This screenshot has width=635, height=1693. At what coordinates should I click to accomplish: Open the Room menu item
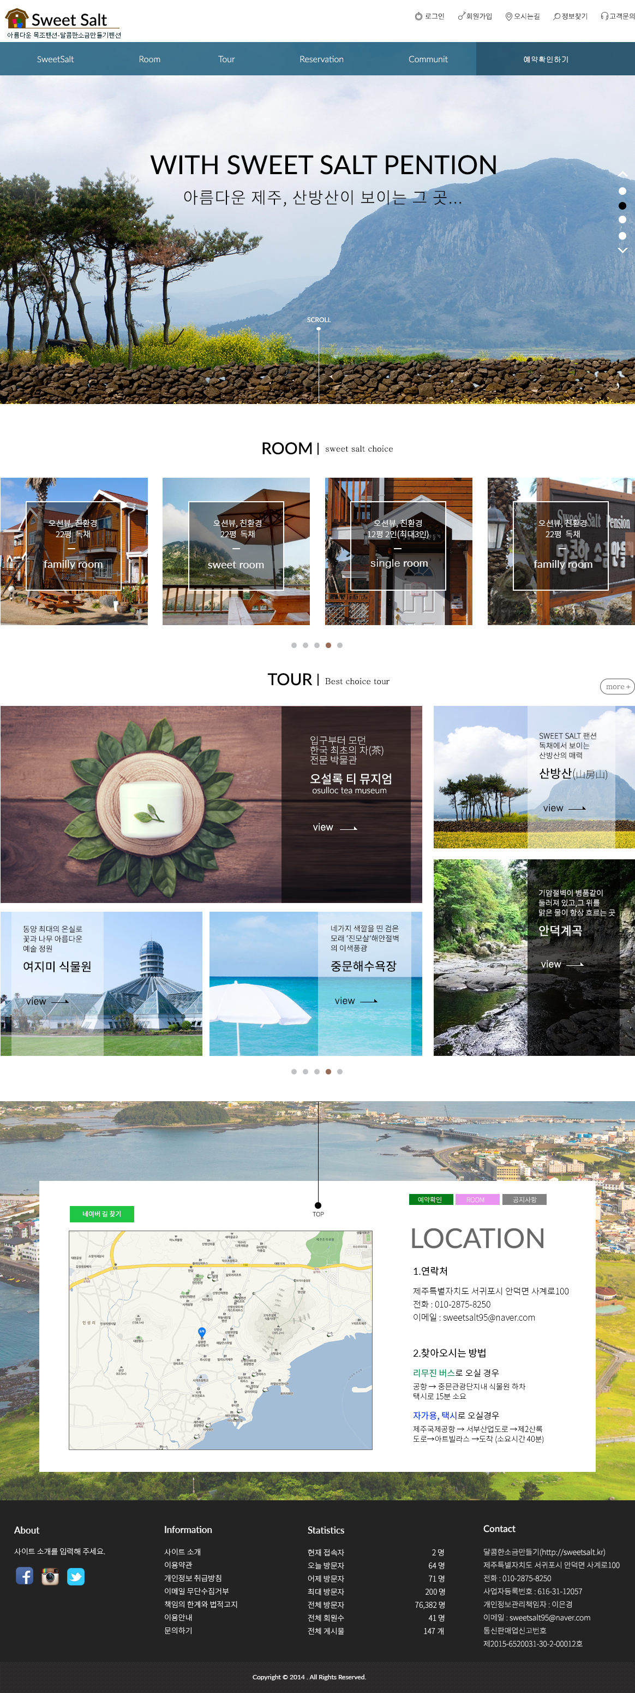149,59
